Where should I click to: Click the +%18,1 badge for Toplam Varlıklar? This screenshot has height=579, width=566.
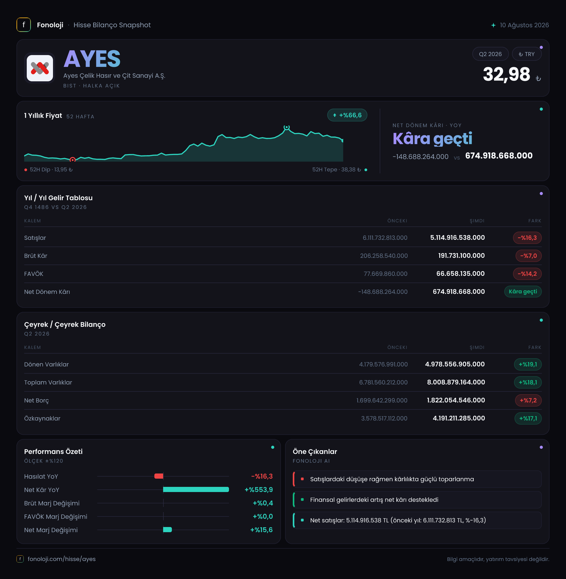pos(528,382)
